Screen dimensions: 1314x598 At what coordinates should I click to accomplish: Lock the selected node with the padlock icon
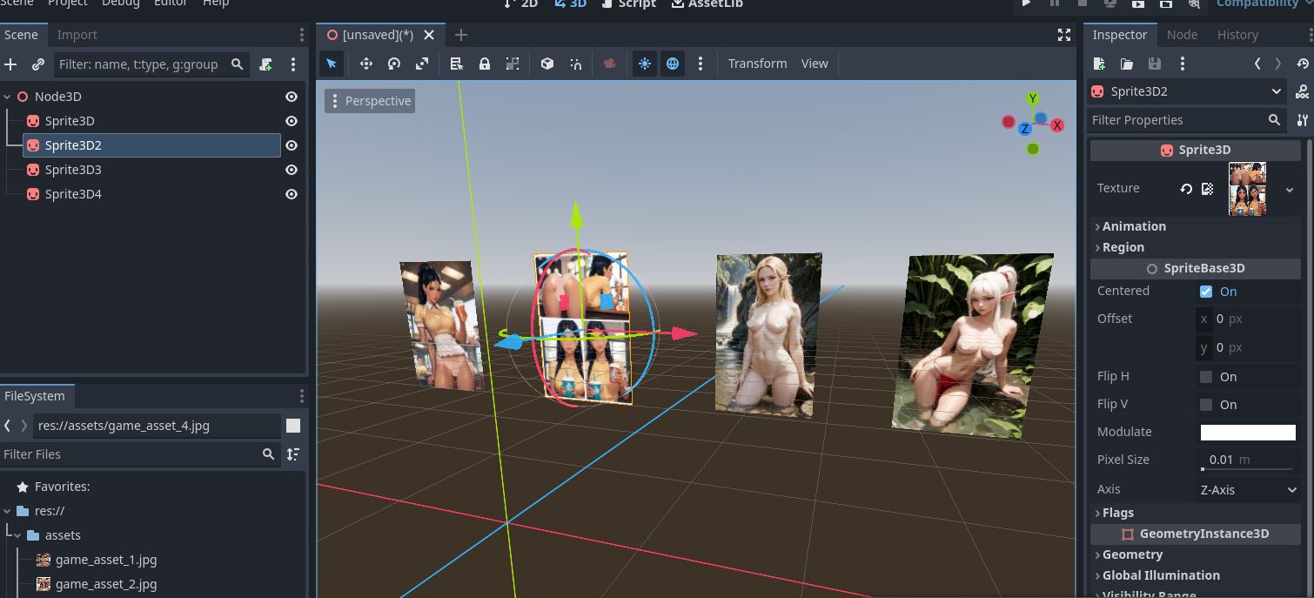click(x=485, y=64)
